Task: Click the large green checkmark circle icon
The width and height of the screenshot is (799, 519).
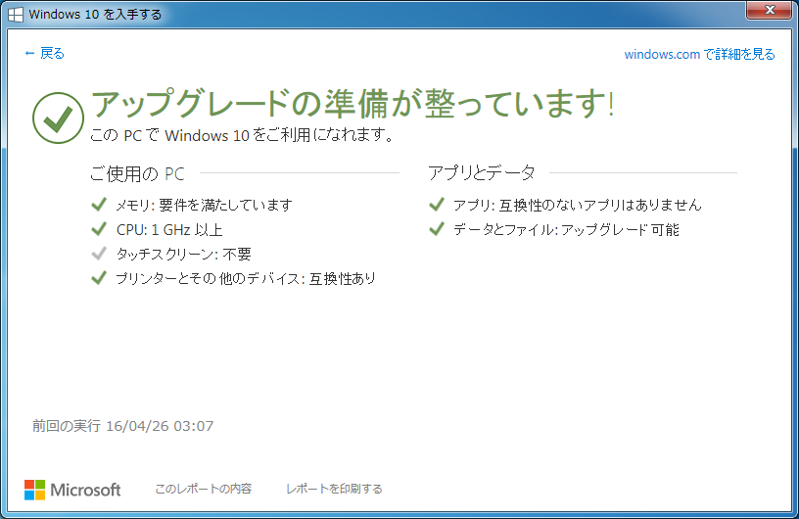Action: point(58,118)
